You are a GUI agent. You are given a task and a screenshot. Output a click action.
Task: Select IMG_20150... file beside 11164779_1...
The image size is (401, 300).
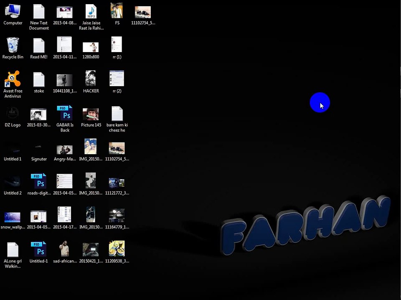coord(91,218)
